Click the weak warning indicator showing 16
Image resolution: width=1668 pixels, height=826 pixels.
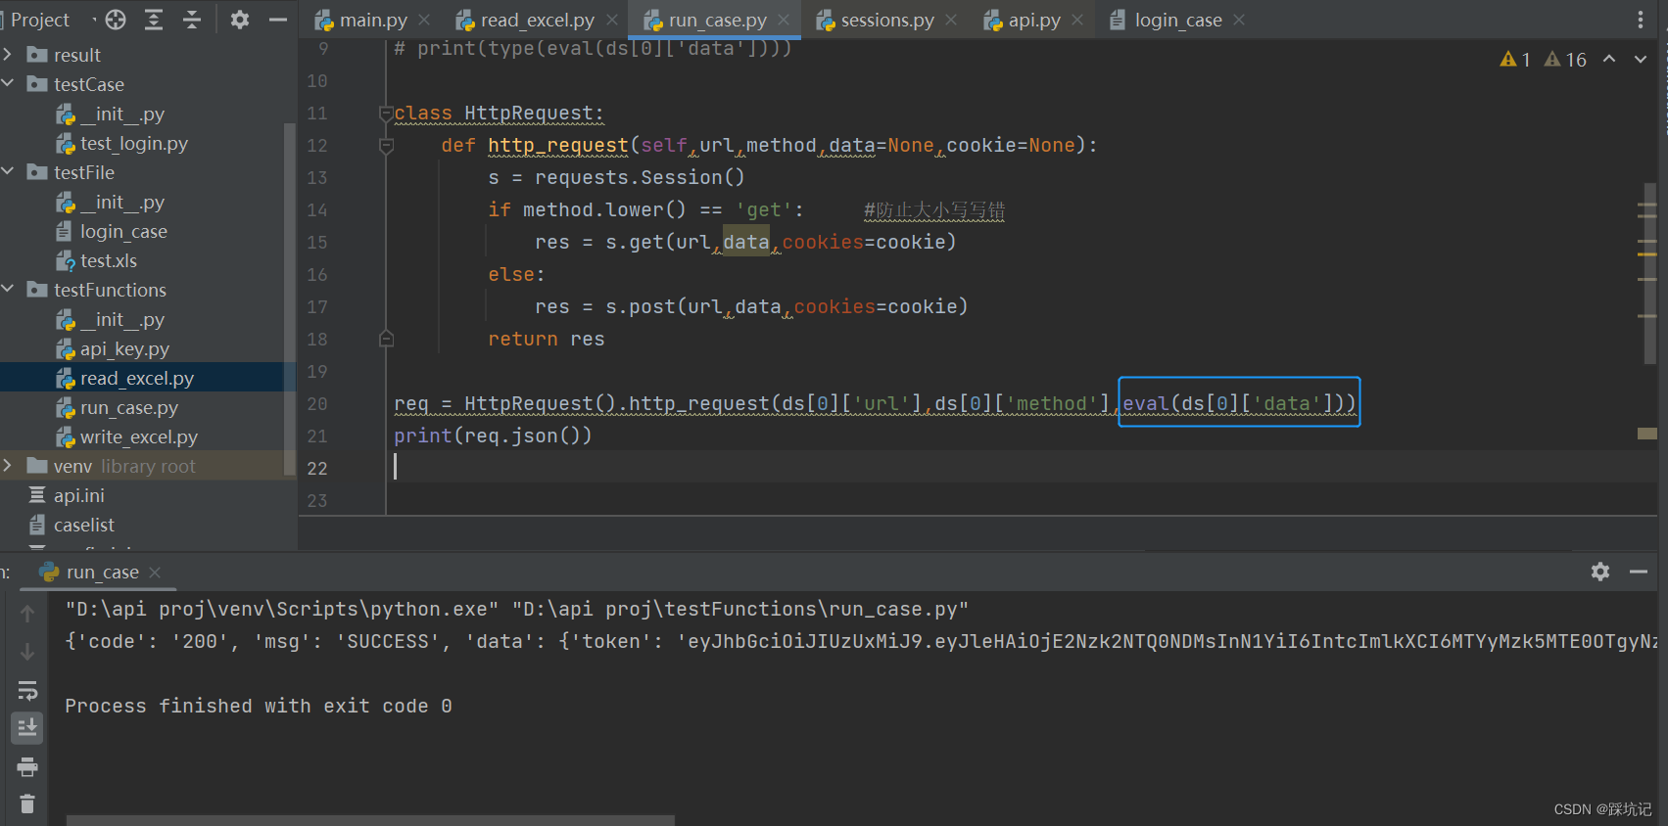pyautogui.click(x=1565, y=60)
